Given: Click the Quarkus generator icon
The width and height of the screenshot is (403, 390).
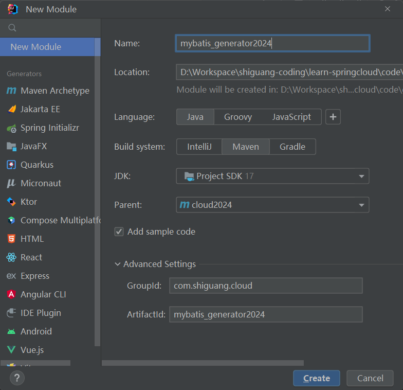Looking at the screenshot, I should [x=11, y=165].
